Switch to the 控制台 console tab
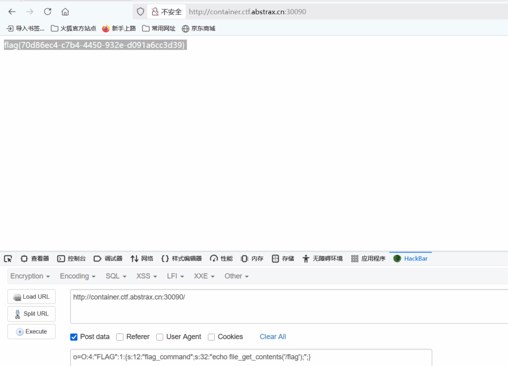Screen dimensions: 508x366 click(x=71, y=259)
